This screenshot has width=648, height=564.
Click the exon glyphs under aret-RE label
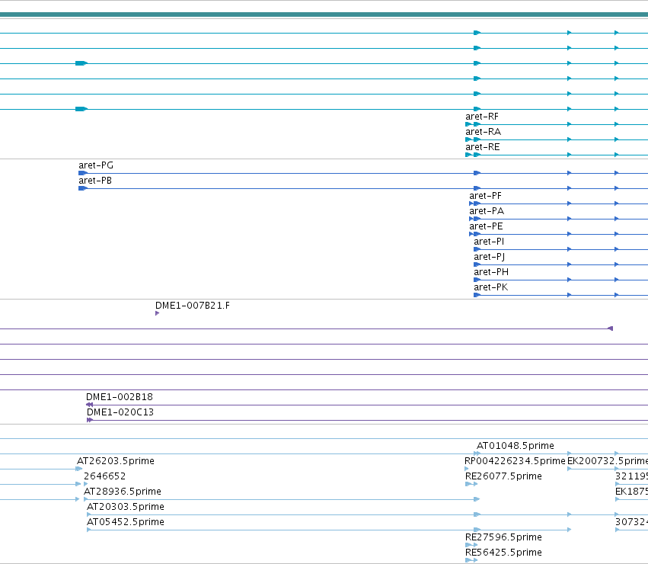pyautogui.click(x=473, y=155)
